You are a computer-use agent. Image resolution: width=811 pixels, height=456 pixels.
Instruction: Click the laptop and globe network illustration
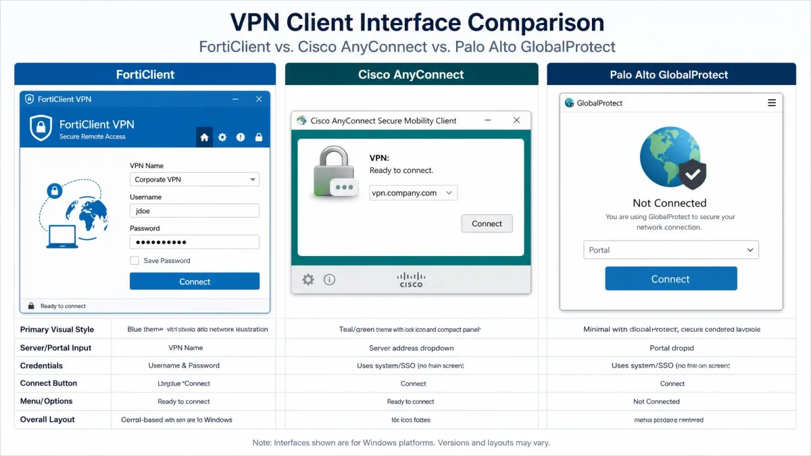click(x=74, y=215)
